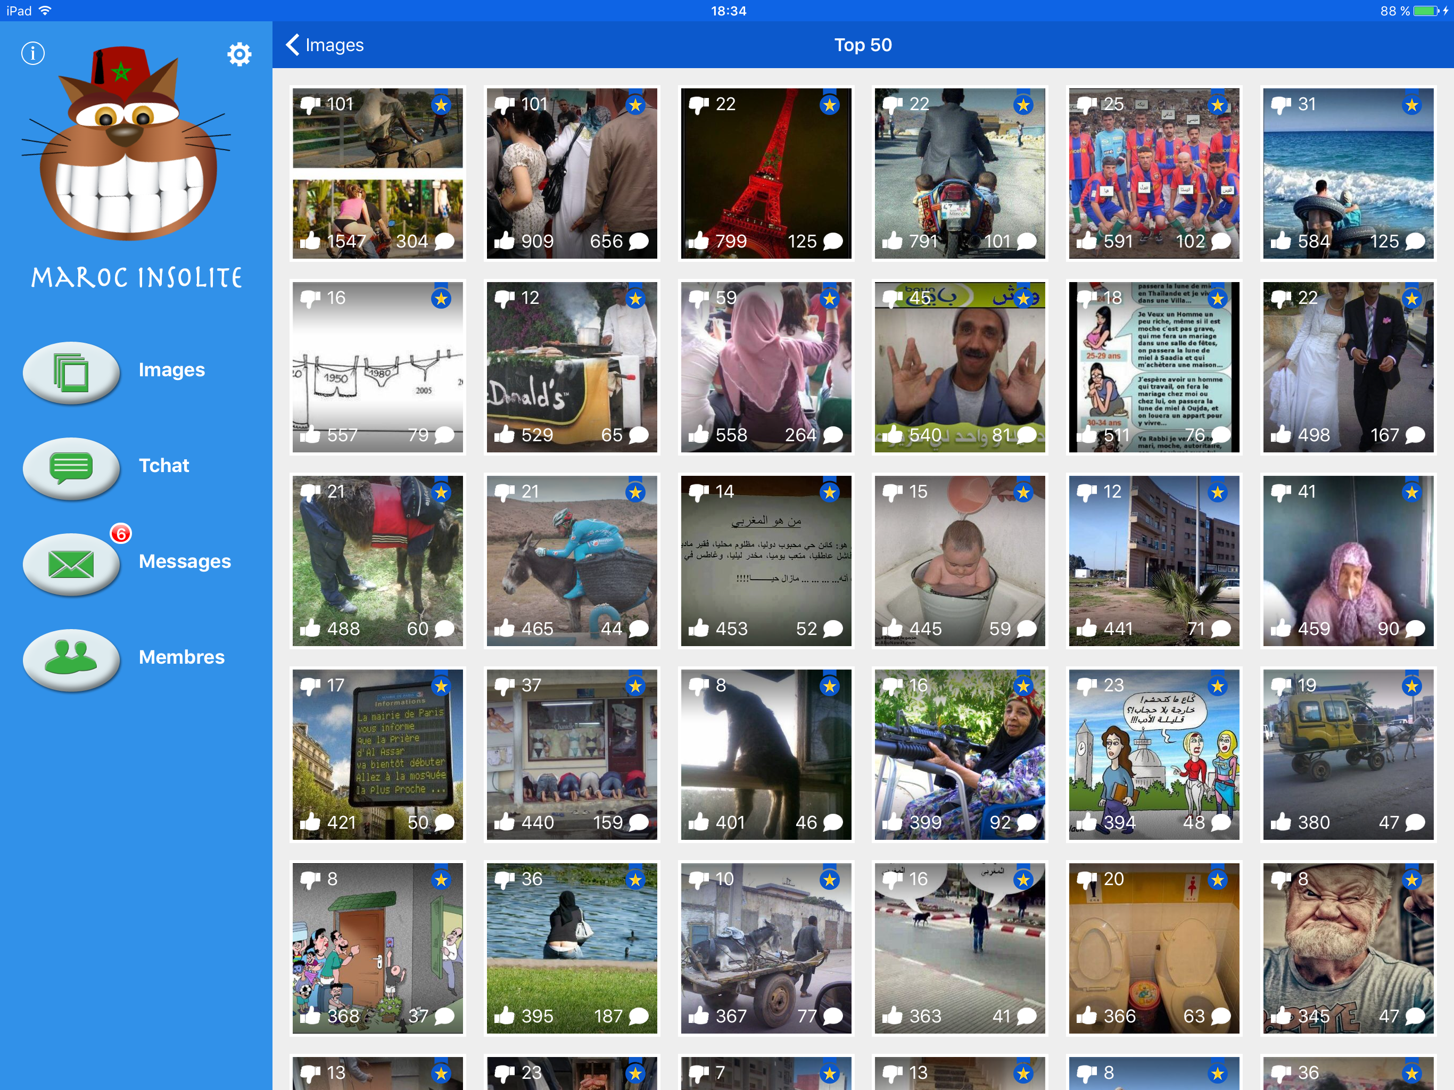Dislike the image with 459 likes
Screen dimensions: 1454x1090
pyautogui.click(x=1281, y=493)
